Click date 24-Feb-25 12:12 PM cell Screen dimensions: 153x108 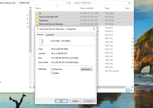click(89, 13)
